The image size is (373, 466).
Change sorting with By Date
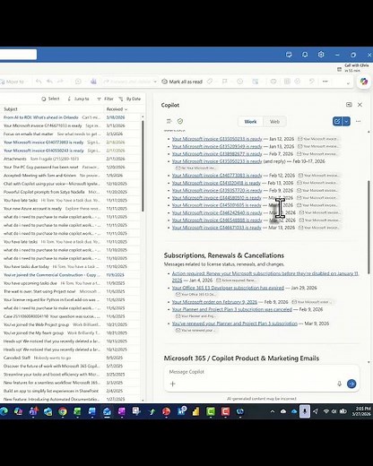pos(130,99)
